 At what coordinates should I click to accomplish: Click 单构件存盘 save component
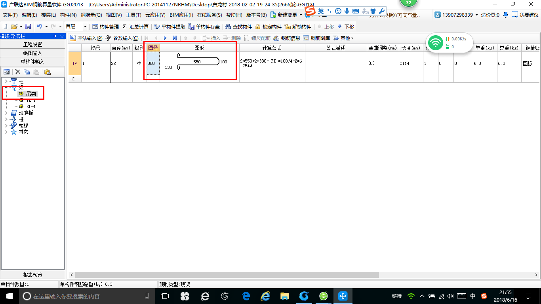204,27
